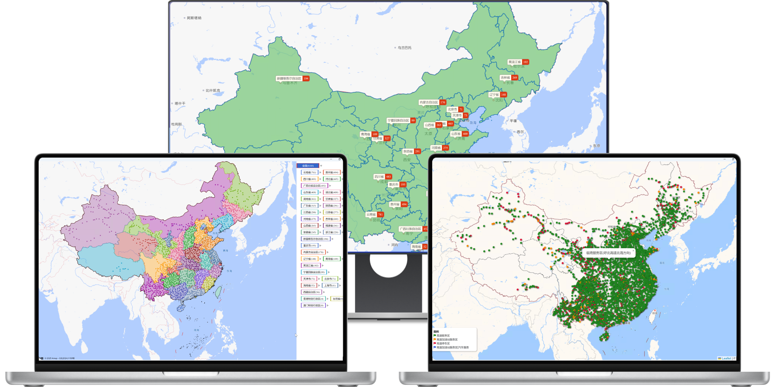The height and width of the screenshot is (389, 775).
Task: Select the 云南省(781) province tag
Action: tap(309, 172)
